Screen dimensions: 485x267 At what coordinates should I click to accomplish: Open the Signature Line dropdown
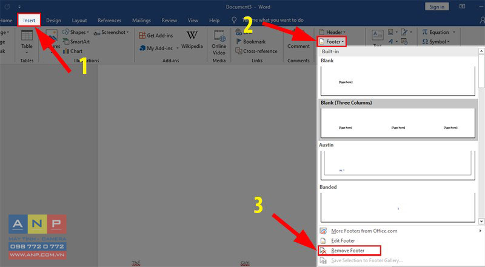tap(406, 32)
